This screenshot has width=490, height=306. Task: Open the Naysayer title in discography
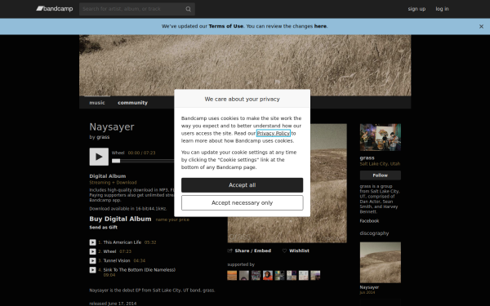pos(369,287)
